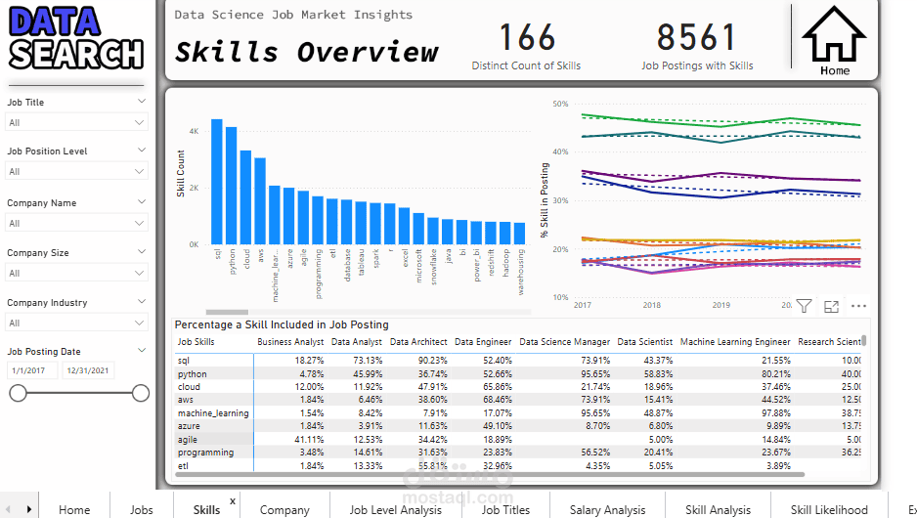The image size is (917, 518).
Task: Collapse the Company Industry slicer chevron
Action: click(x=142, y=302)
